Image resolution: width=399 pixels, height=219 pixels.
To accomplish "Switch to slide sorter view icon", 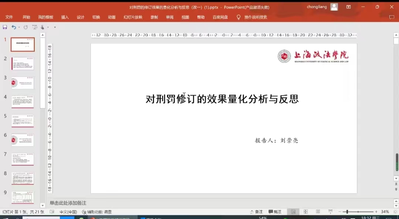I will point(306,212).
